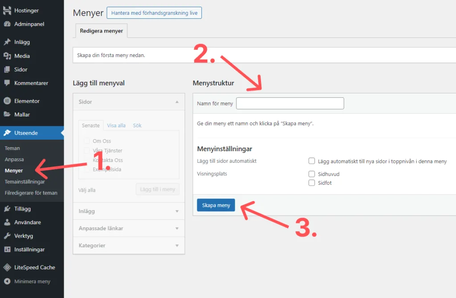456x298 pixels.
Task: Open the Kommentarer sidebar label
Action: click(31, 83)
